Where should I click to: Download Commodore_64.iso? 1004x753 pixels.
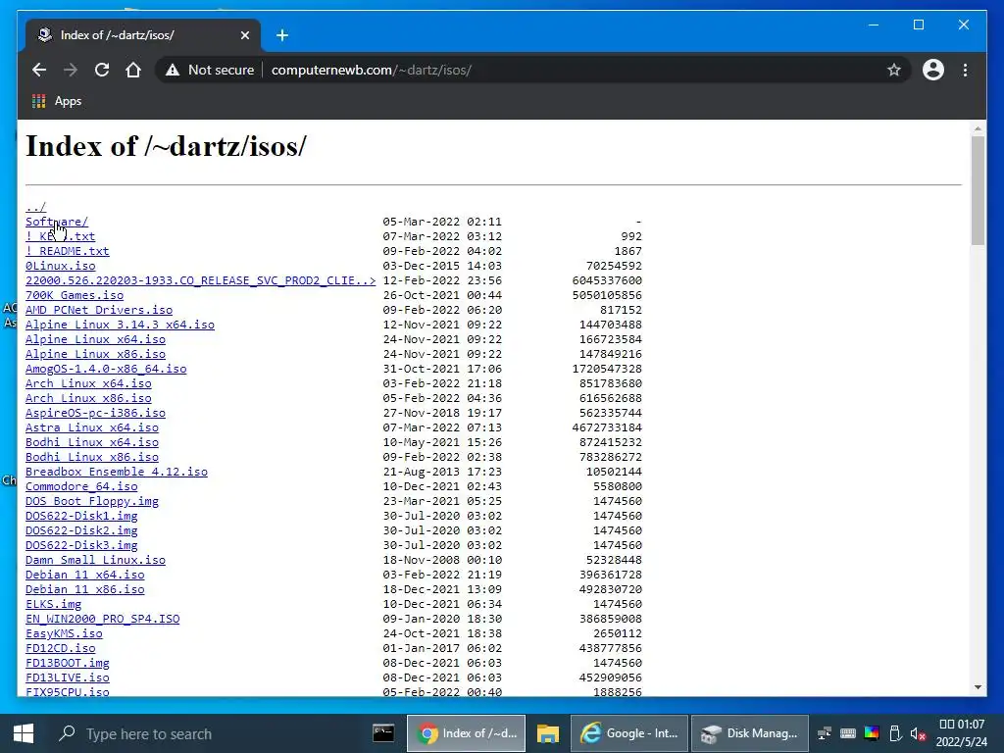[x=81, y=486]
